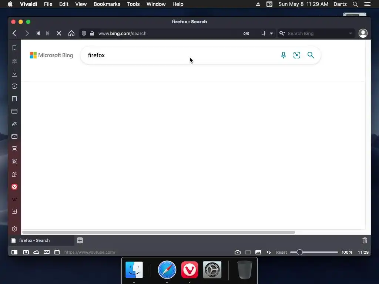The image size is (379, 284).
Task: Submit search with Bing magnifier icon
Action: [x=311, y=55]
